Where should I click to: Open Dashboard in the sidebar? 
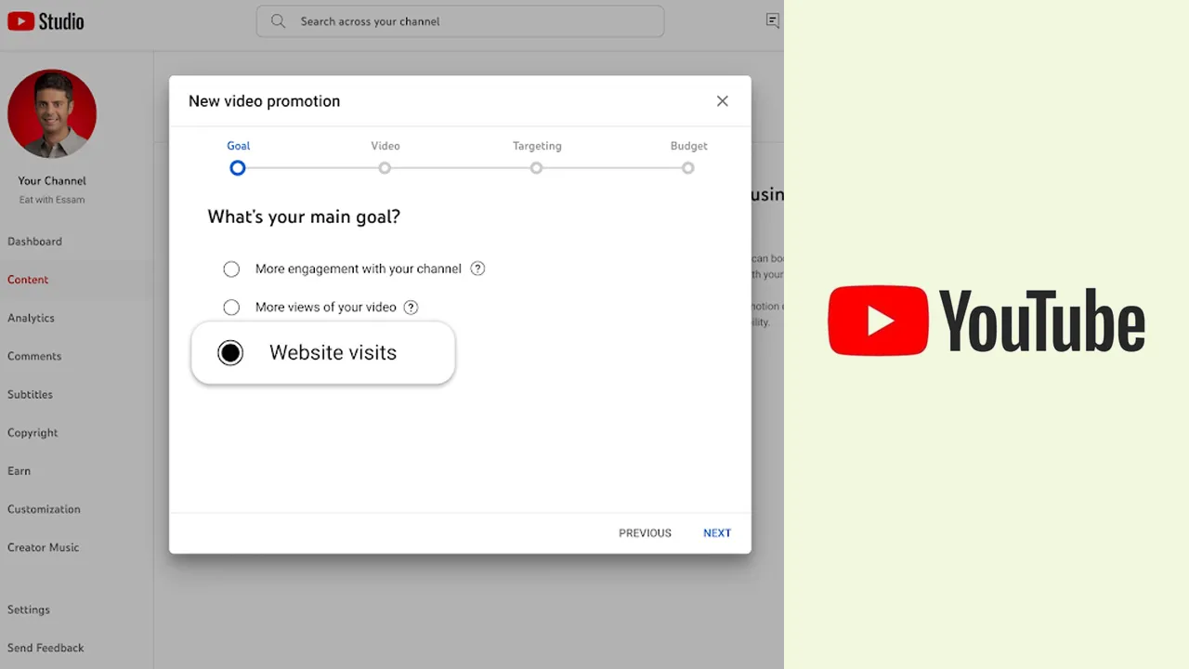click(34, 242)
